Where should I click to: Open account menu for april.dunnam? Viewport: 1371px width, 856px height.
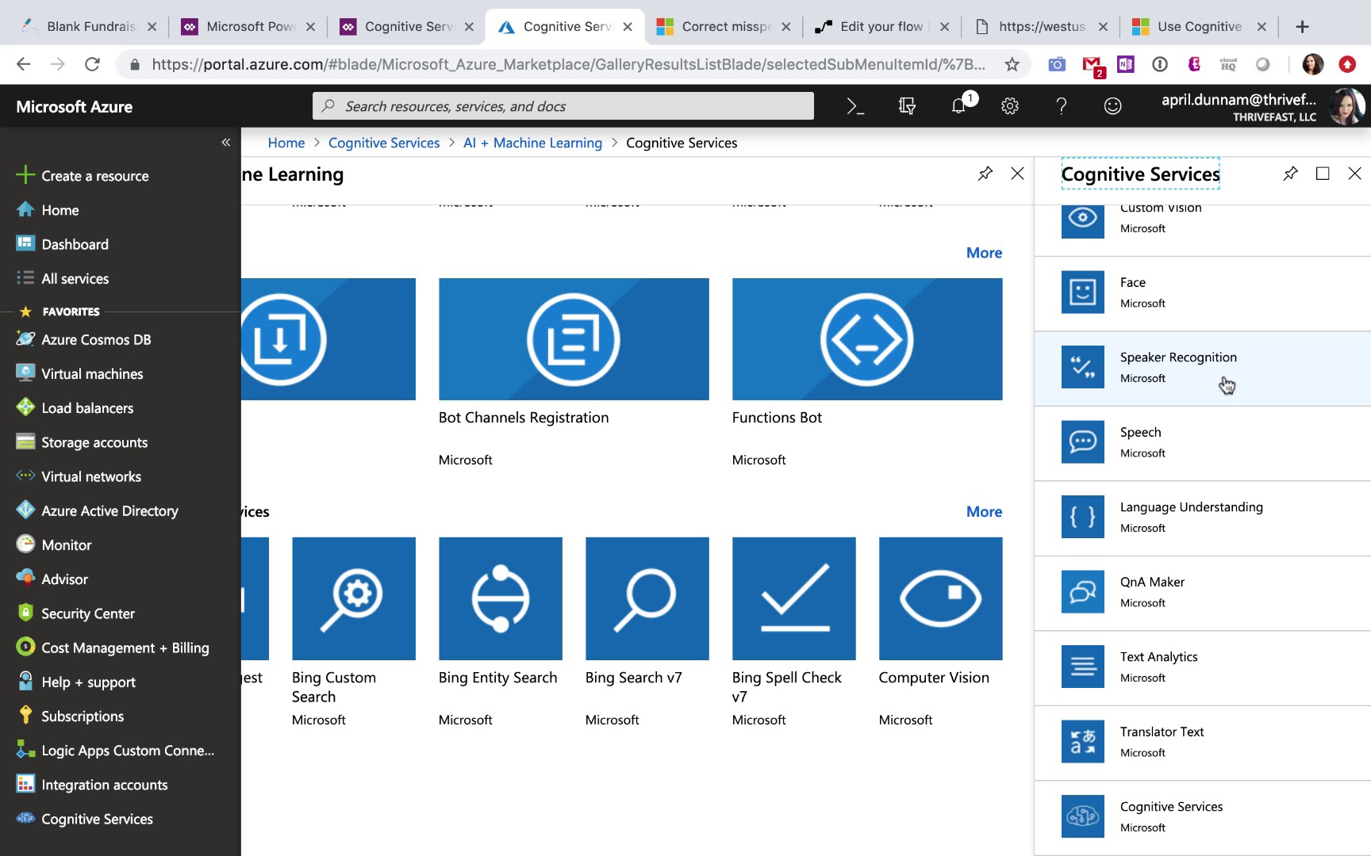(x=1263, y=106)
